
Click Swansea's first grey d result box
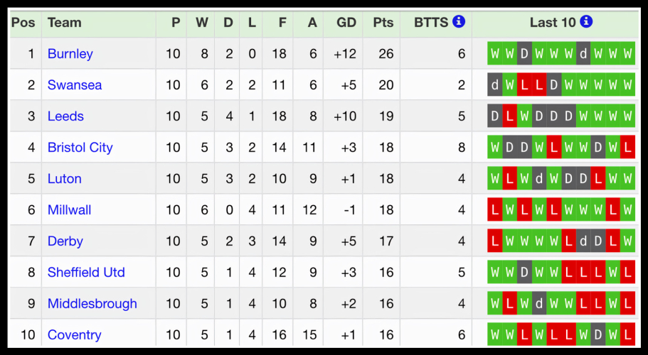coord(494,84)
